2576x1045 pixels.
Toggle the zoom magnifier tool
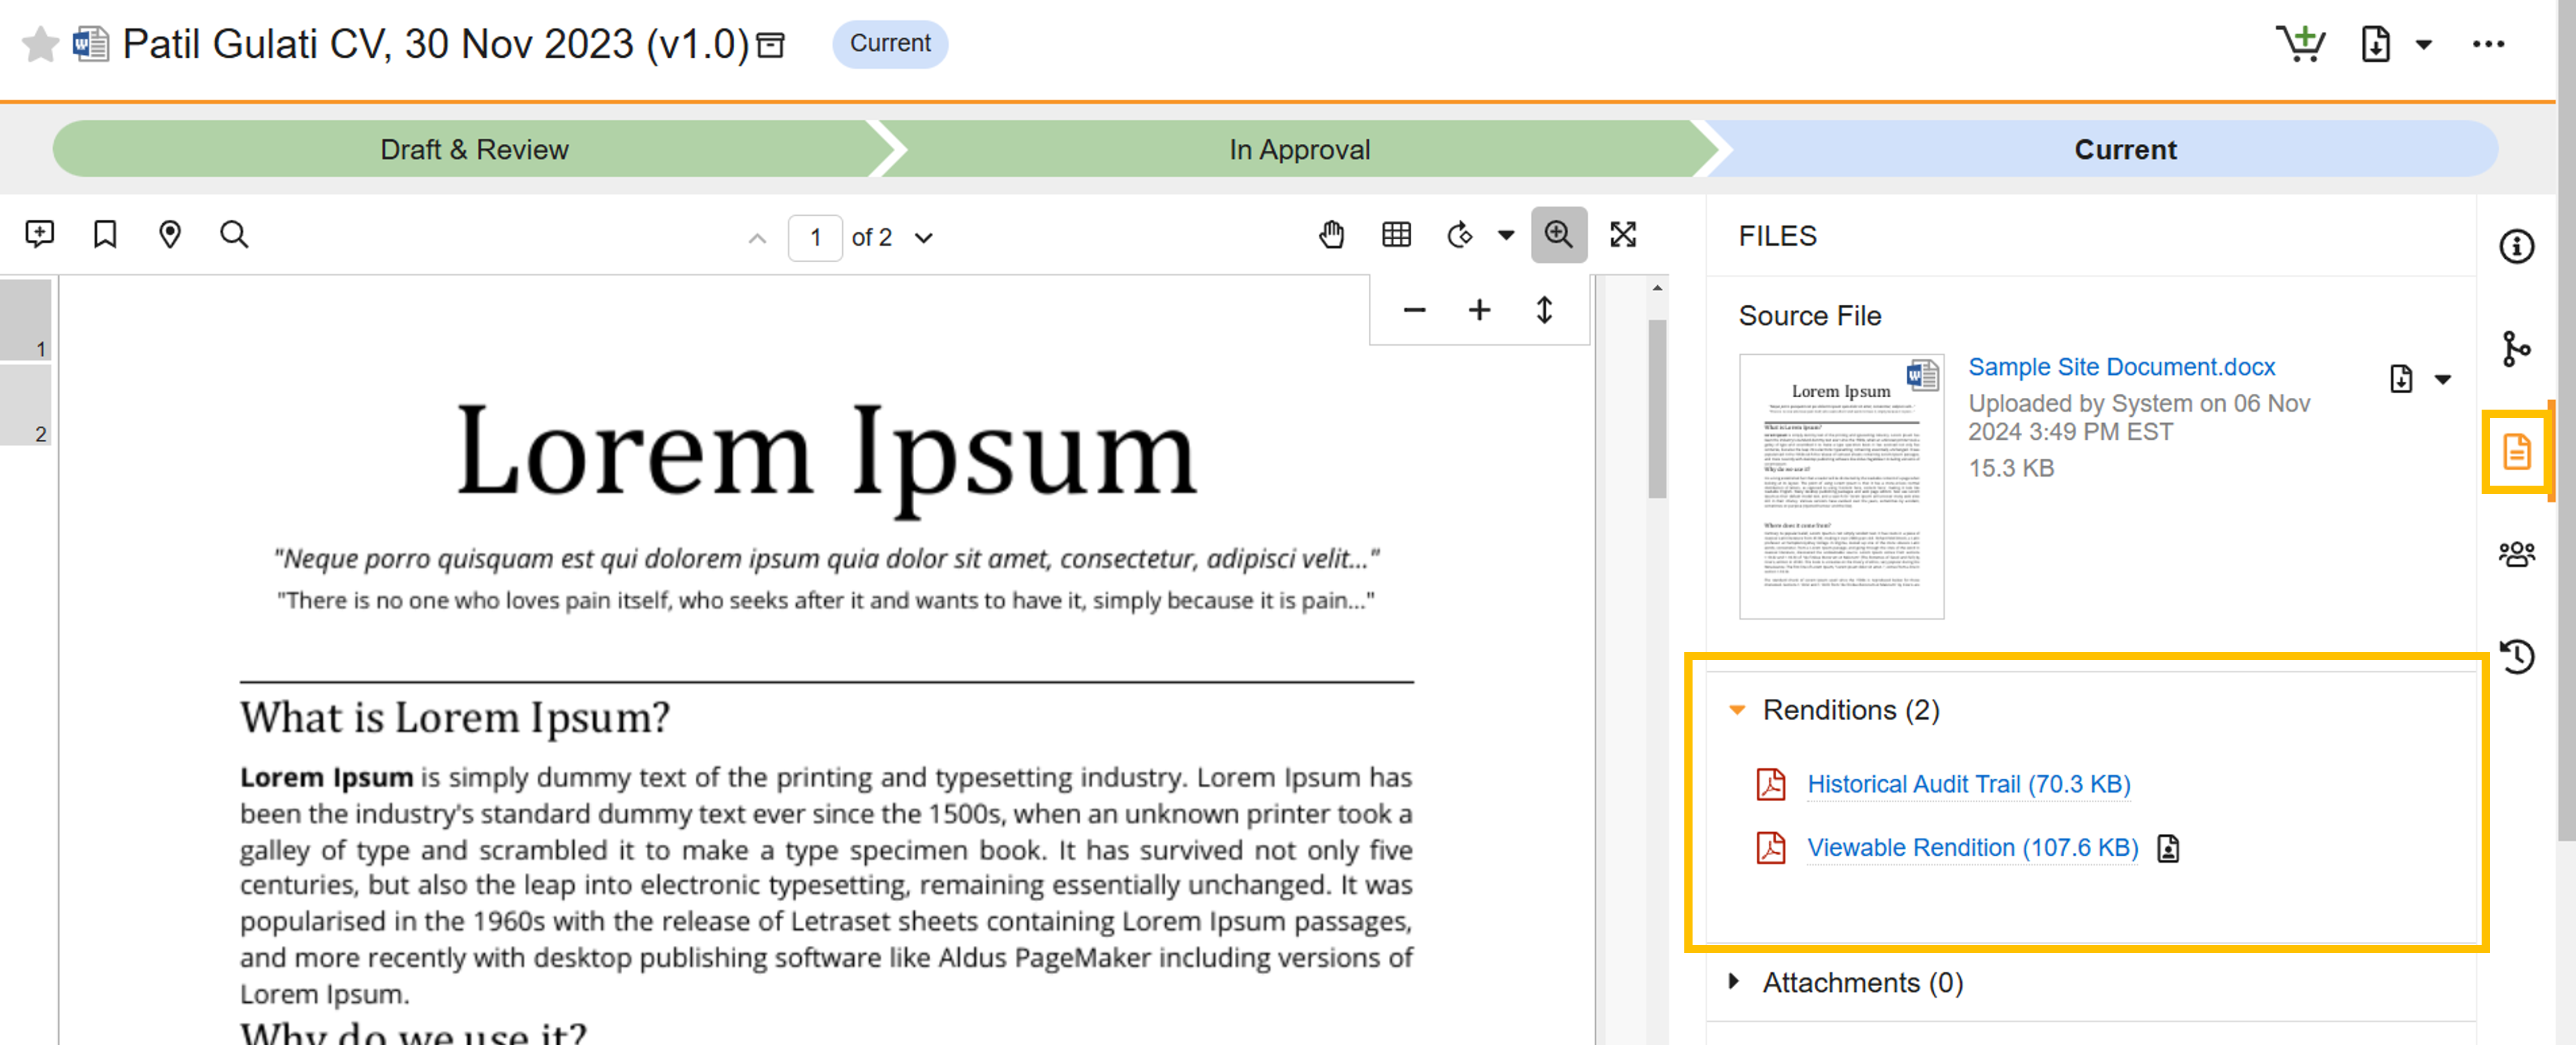pos(1558,235)
